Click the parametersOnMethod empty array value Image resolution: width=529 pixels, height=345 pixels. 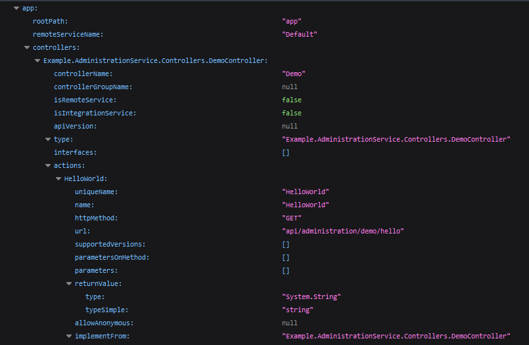coord(285,258)
